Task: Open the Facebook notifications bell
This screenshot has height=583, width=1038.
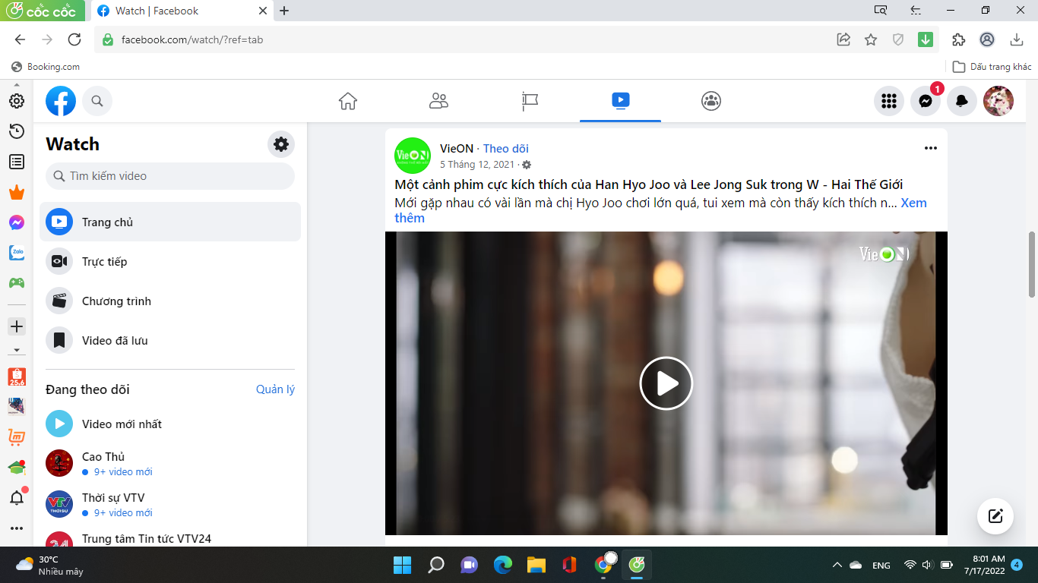Action: (961, 100)
